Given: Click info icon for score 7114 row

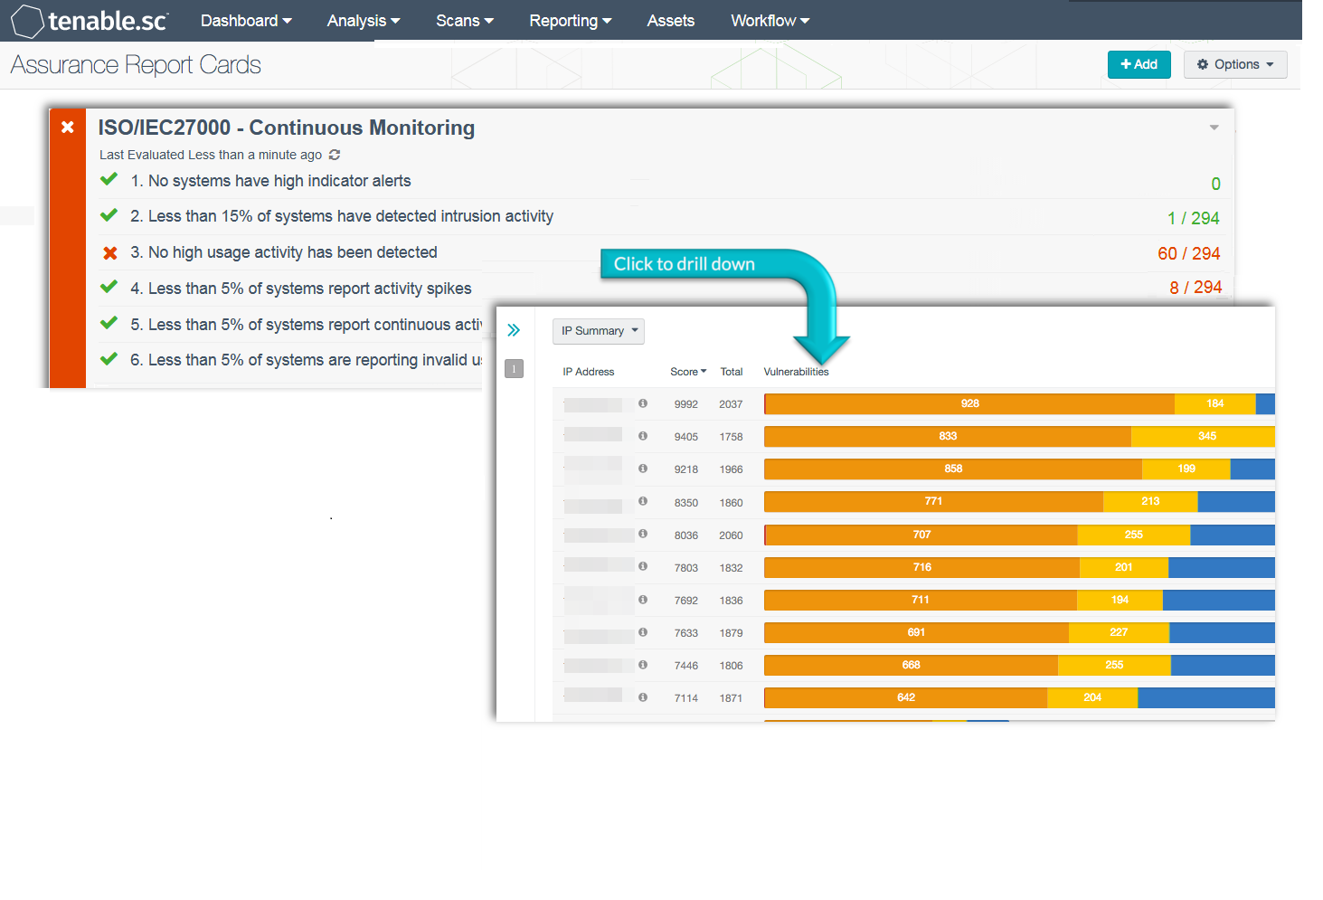Looking at the screenshot, I should point(643,697).
